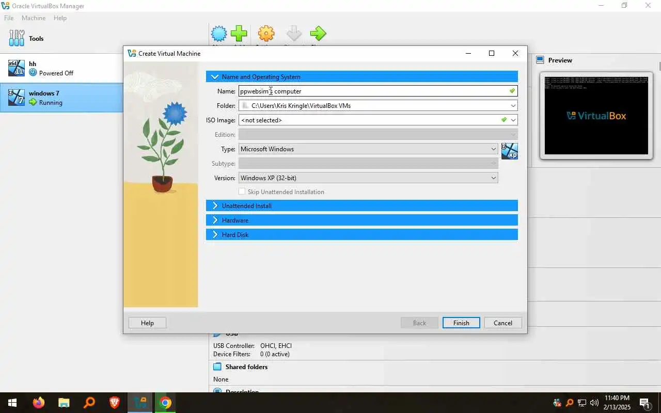Open the File menu
The image size is (661, 413).
(x=9, y=18)
